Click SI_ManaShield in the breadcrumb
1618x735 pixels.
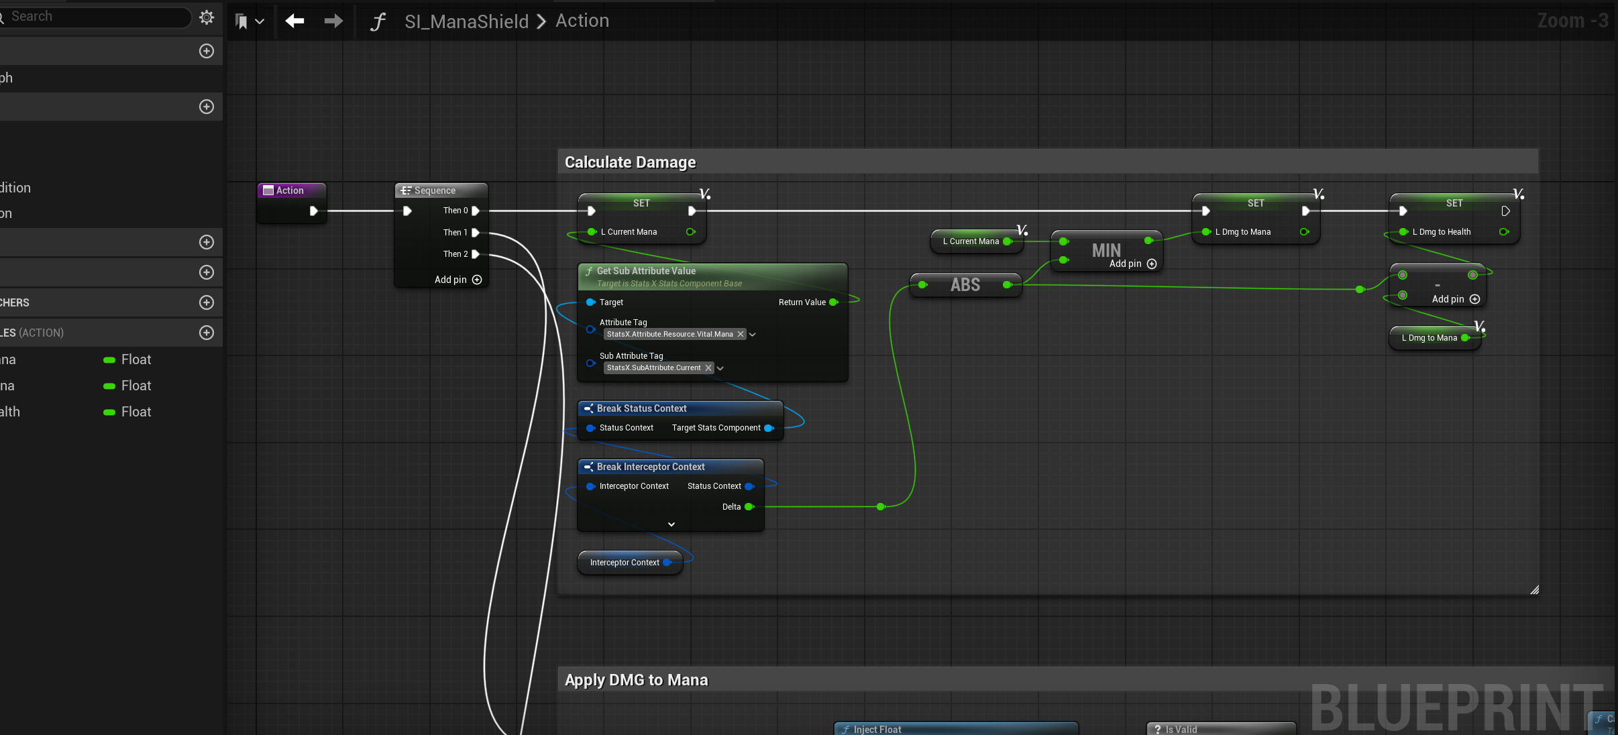pos(466,21)
